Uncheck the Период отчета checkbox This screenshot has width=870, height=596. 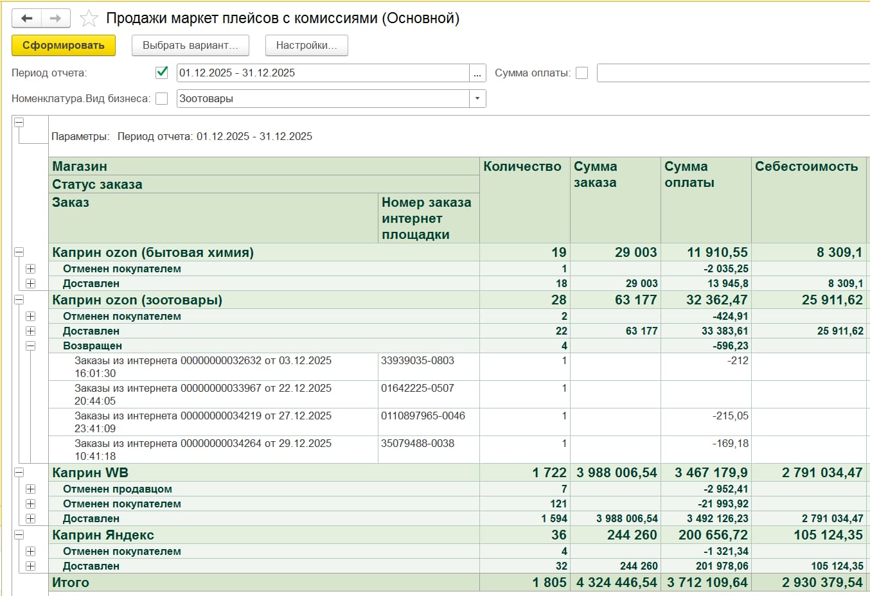coord(162,73)
